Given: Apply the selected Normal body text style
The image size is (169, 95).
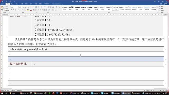Looking at the screenshot, I should click(x=115, y=8).
